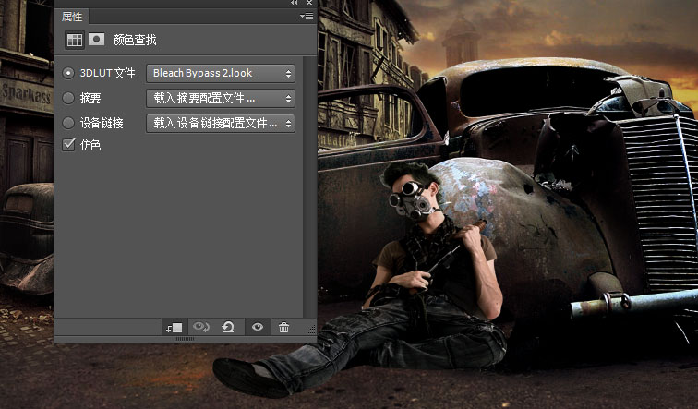Viewport: 698px width, 409px height.
Task: Reset adjustment to defaults
Action: 228,327
